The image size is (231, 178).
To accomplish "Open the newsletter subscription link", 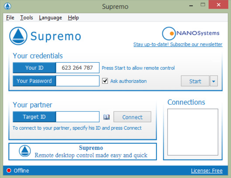I will click(178, 44).
